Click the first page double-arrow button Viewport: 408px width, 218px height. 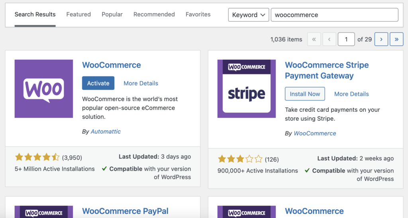(314, 39)
